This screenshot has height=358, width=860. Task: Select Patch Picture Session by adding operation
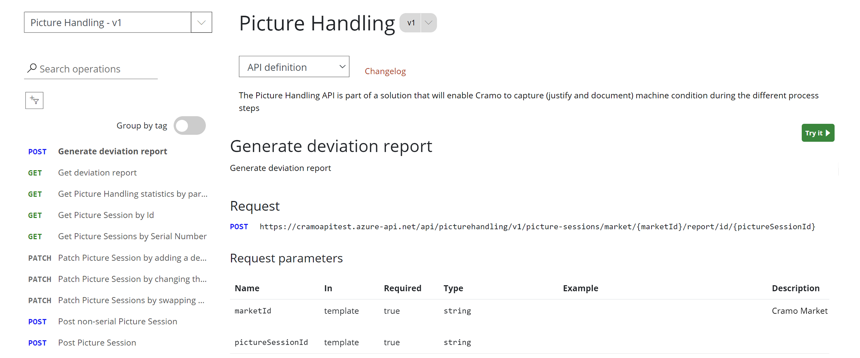[132, 258]
